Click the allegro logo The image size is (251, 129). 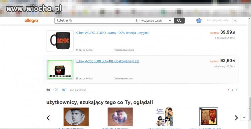(31, 21)
